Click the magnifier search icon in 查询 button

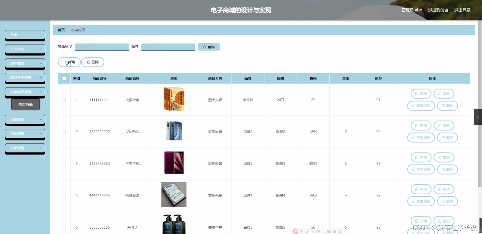pos(205,47)
